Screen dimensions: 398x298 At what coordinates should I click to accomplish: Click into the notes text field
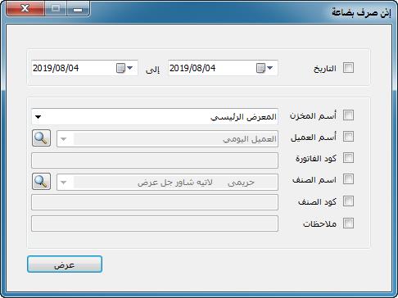tap(155, 223)
